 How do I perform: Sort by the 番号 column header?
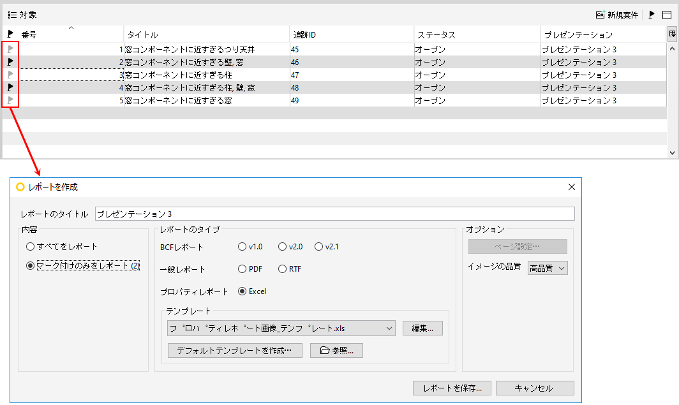coord(71,34)
